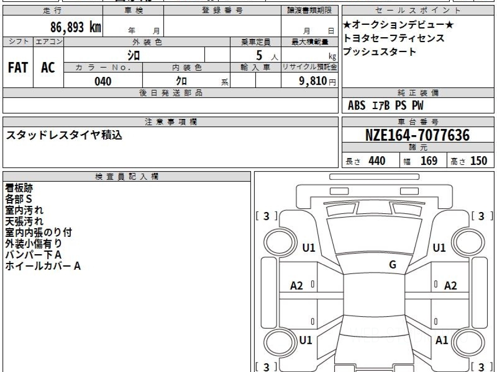The width and height of the screenshot is (497, 372).
Task: Select the プッシュスタート line
Action: tap(379, 52)
